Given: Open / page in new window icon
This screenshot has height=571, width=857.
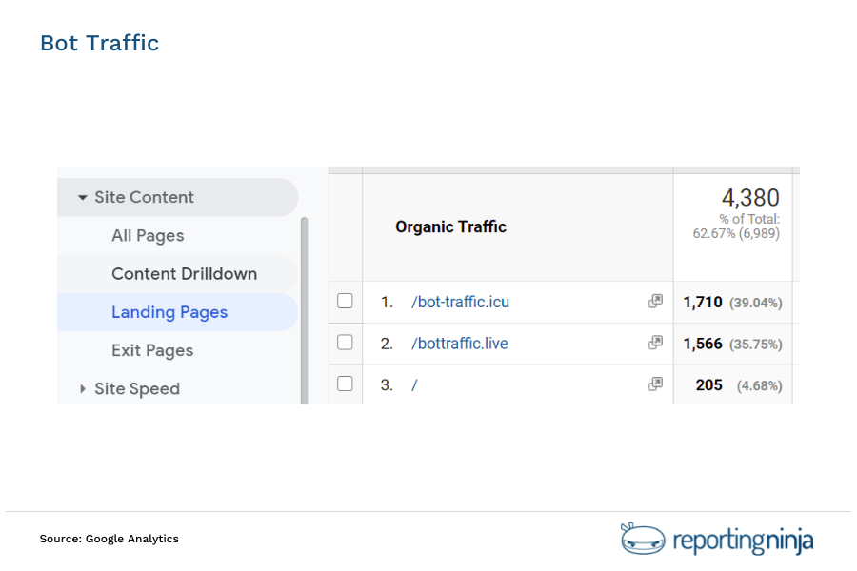Looking at the screenshot, I should click(655, 384).
